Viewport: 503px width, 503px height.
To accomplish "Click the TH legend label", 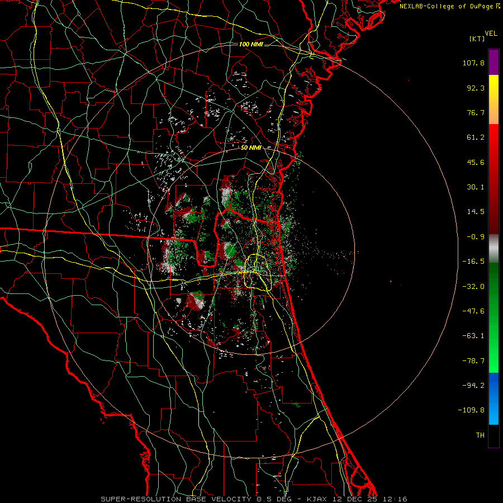I will (x=480, y=435).
